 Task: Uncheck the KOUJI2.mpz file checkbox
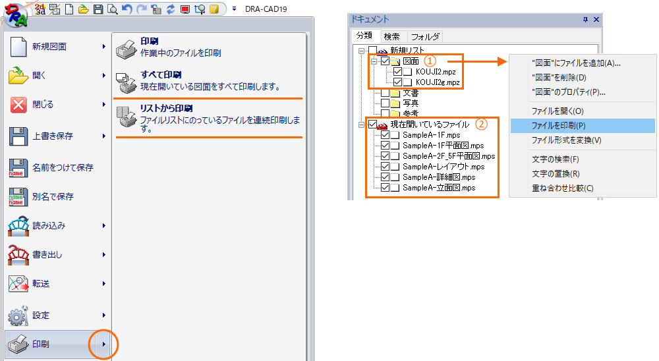pos(397,72)
